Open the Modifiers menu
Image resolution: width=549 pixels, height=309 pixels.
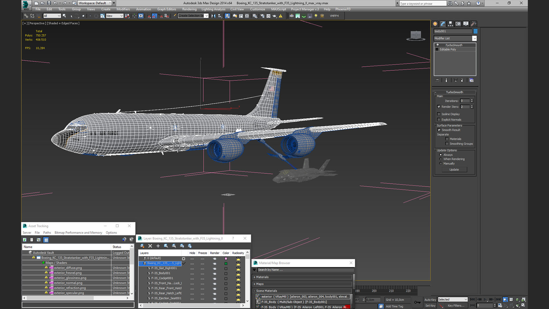tap(123, 9)
